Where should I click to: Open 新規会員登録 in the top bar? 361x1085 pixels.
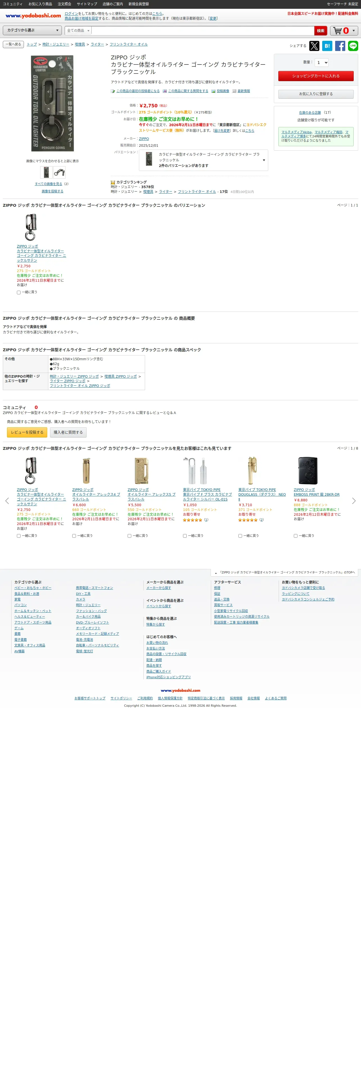point(139,4)
